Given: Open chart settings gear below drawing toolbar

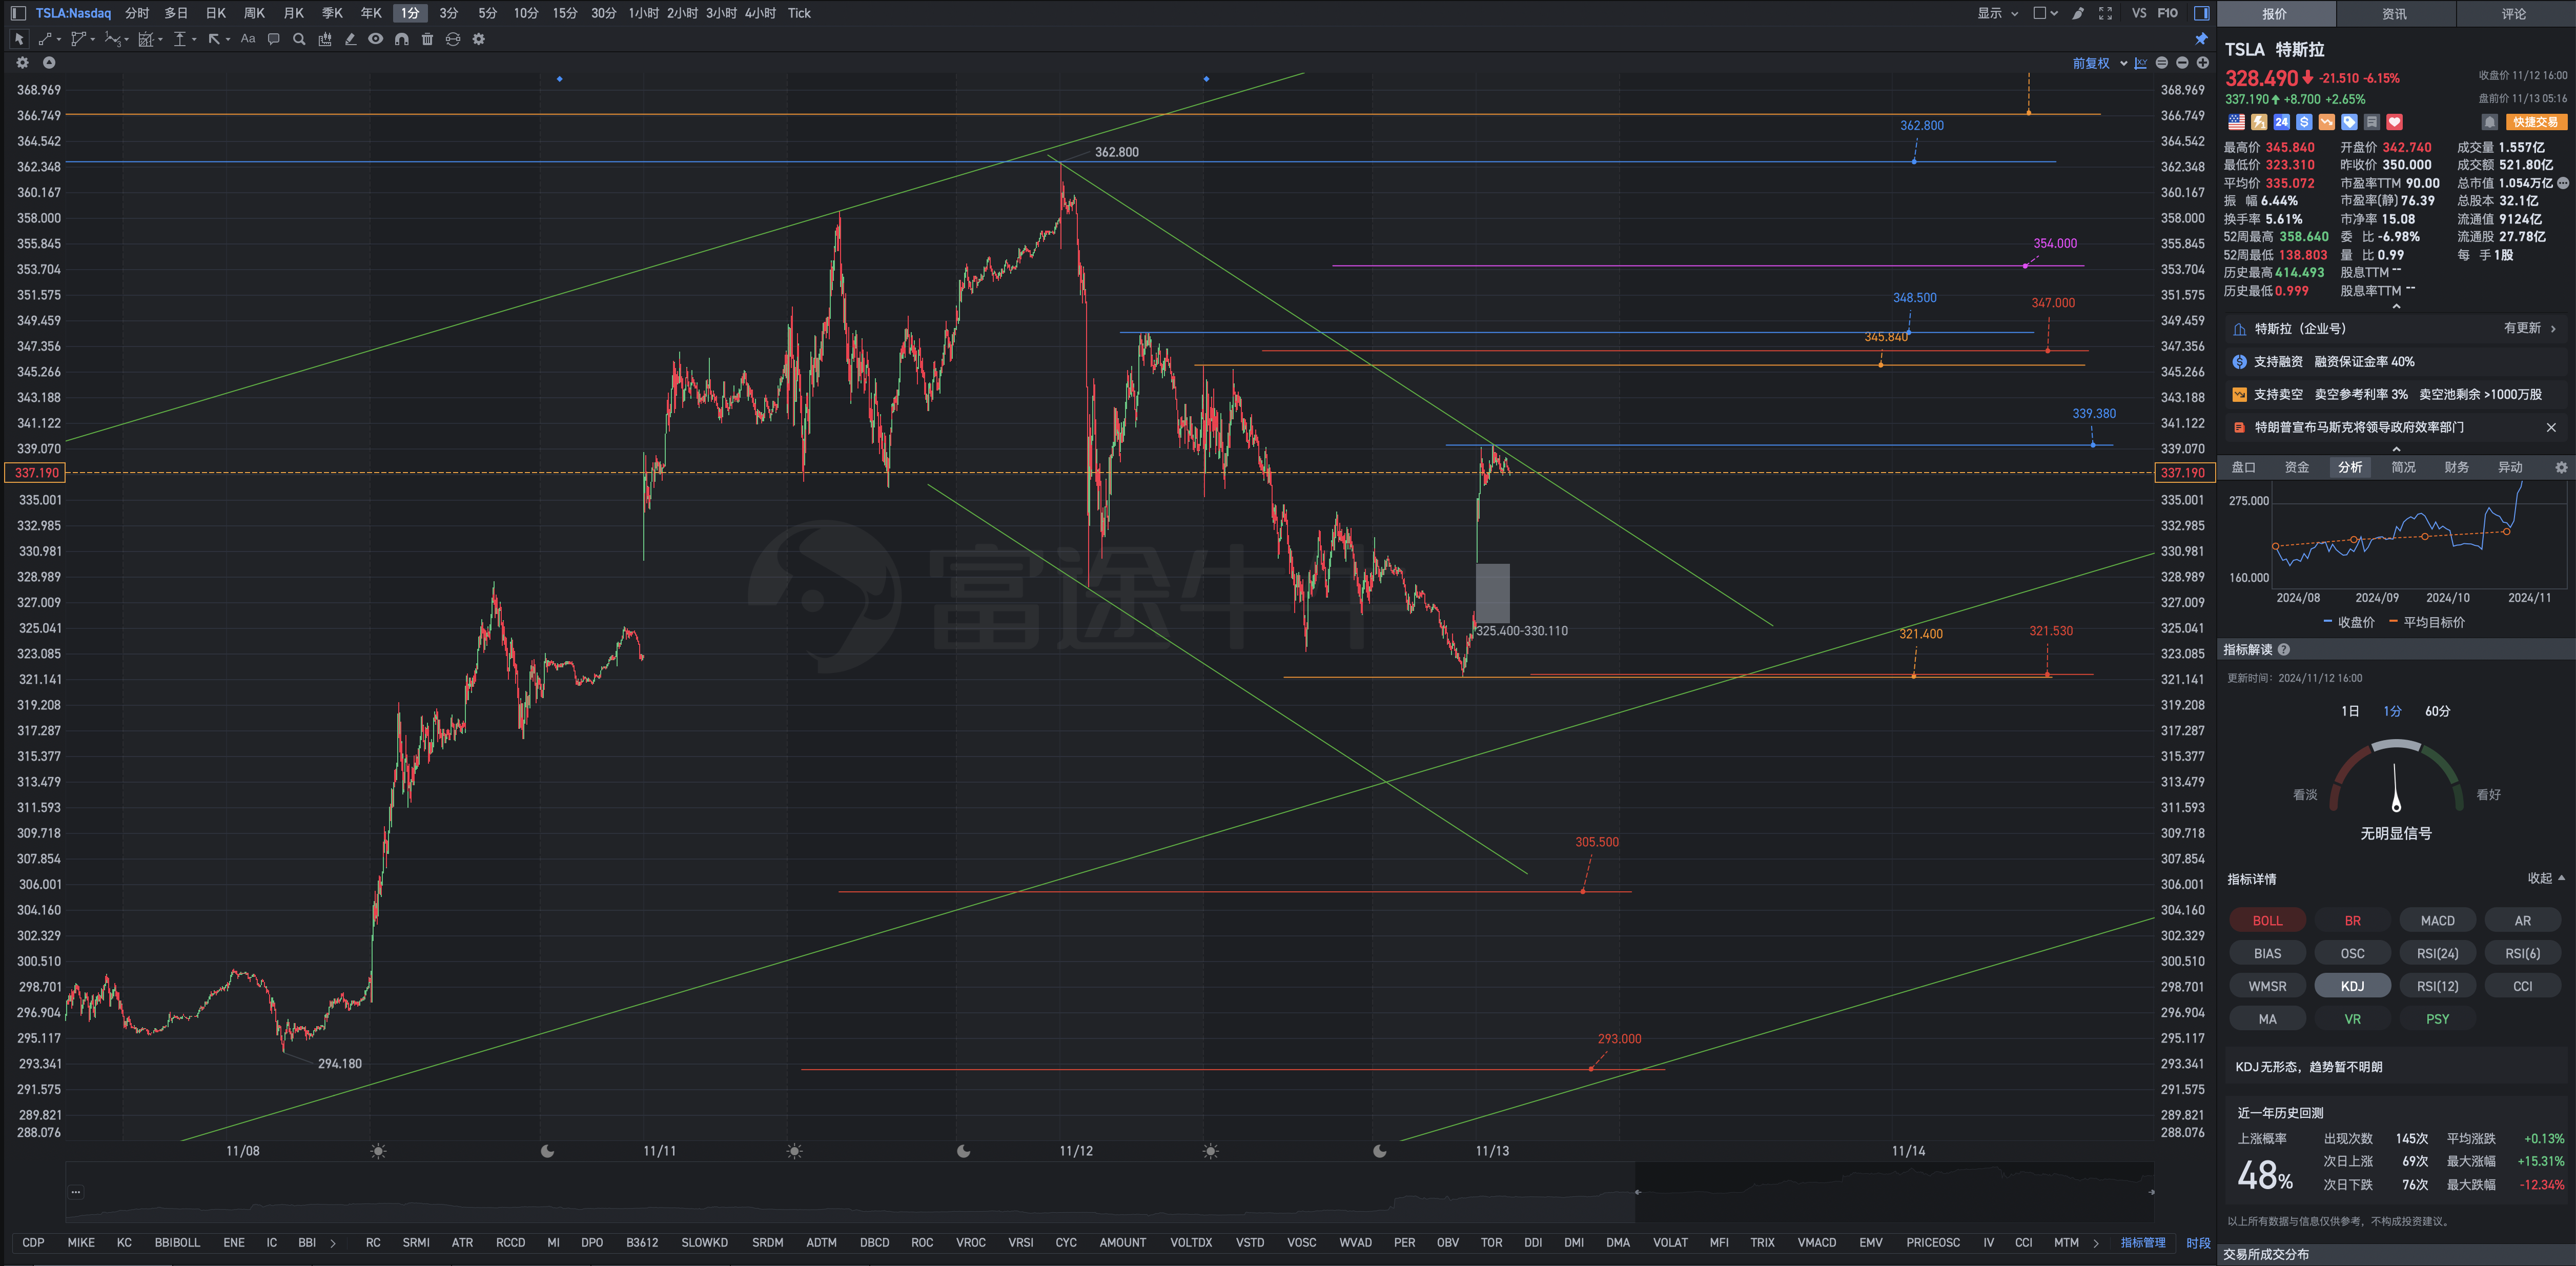Looking at the screenshot, I should tap(23, 62).
